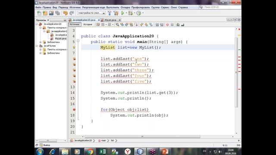Open the Run Project dropdown arrow
The image size is (276, 155).
(126, 13)
